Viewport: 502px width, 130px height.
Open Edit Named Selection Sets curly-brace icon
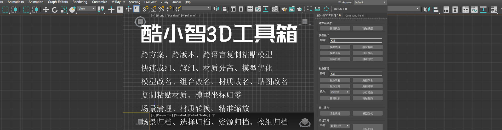click(178, 9)
